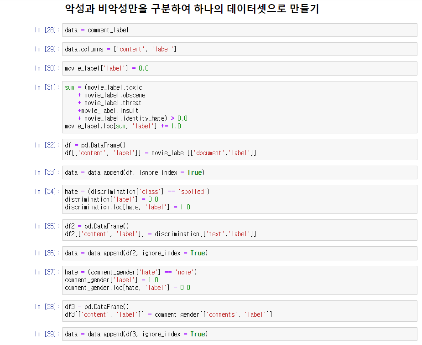Click the cell creating df2 DataFrame
422x345 pixels.
240,230
